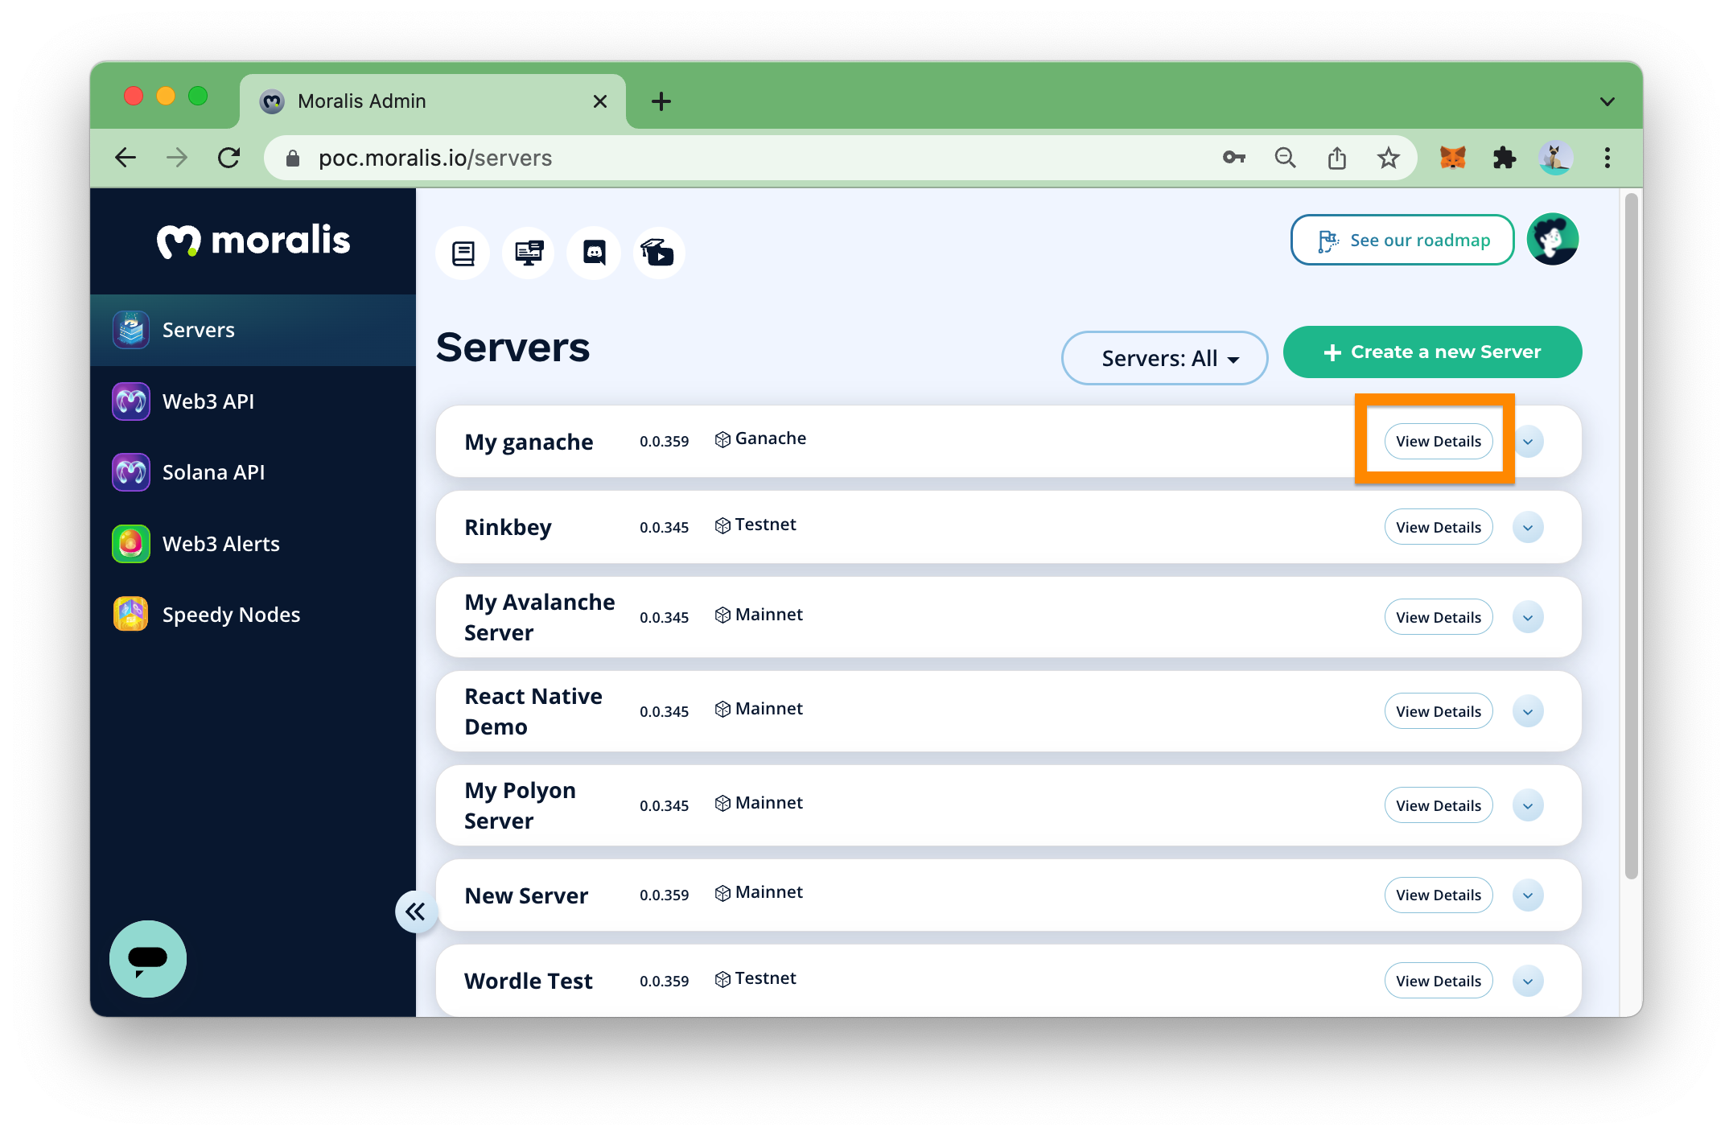Image resolution: width=1733 pixels, height=1136 pixels.
Task: Expand the My Avalanche Server row
Action: [1528, 618]
